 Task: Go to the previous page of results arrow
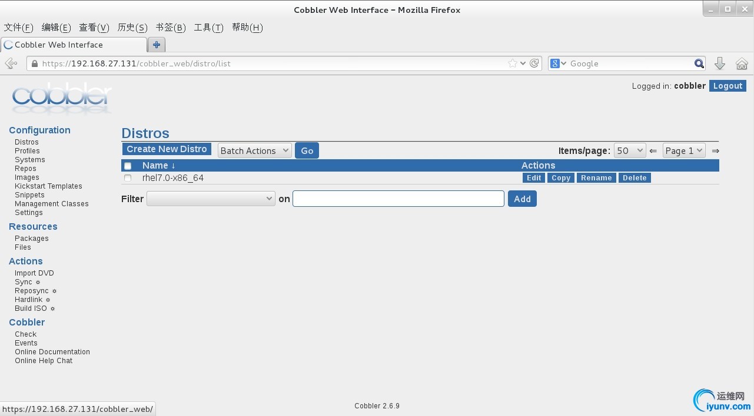pyautogui.click(x=653, y=151)
